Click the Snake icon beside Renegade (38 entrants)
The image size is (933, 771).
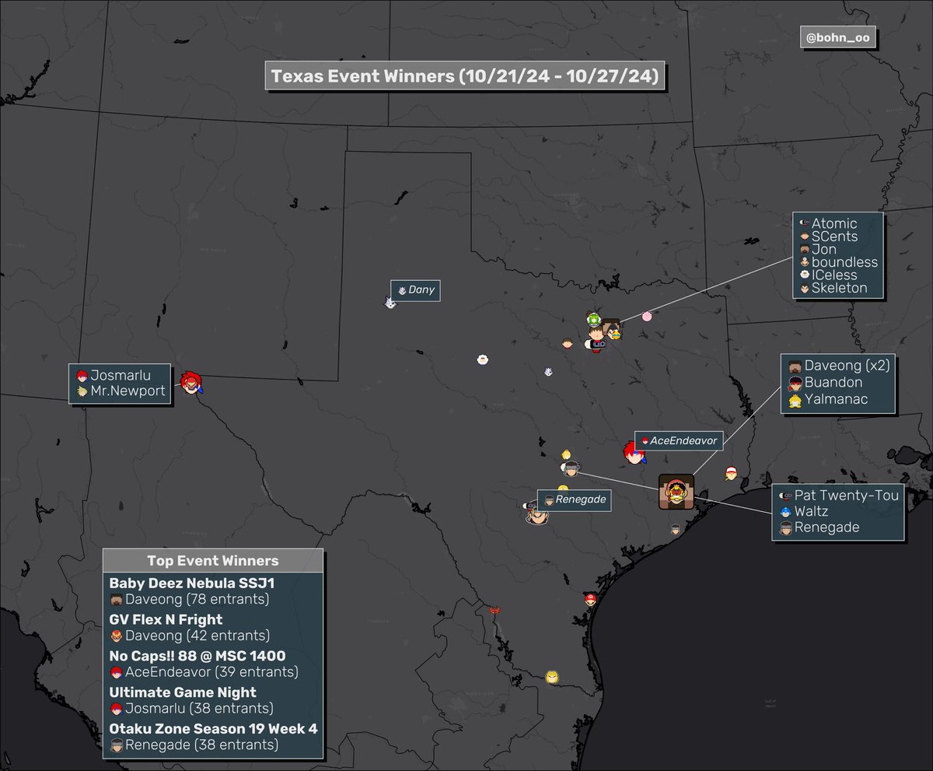coord(117,745)
